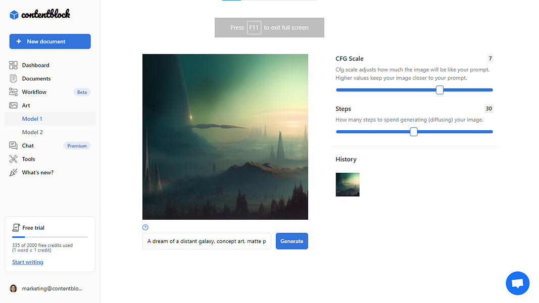The width and height of the screenshot is (539, 303).
Task: Create a New document
Action: click(50, 41)
